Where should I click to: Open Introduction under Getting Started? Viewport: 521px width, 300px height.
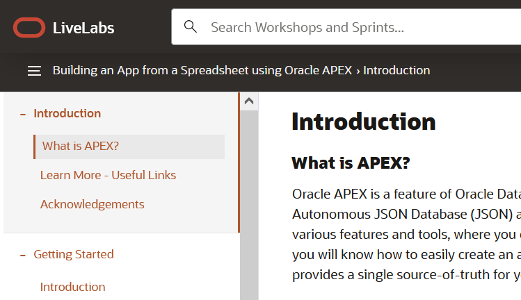73,287
